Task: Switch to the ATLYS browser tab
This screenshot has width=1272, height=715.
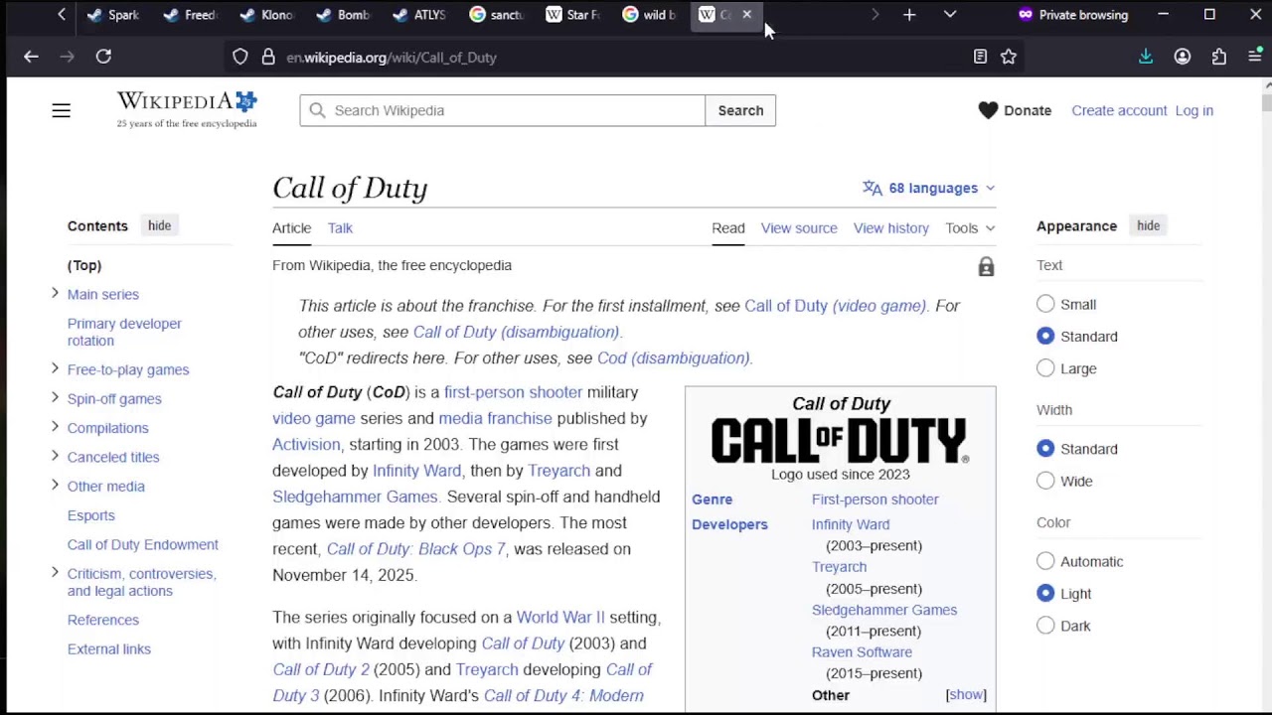Action: tap(421, 15)
